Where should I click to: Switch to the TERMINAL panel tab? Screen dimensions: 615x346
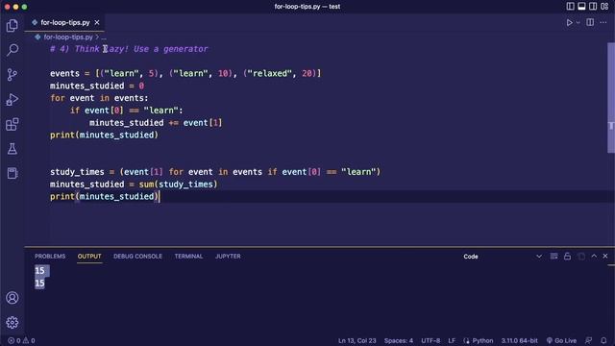(x=188, y=257)
